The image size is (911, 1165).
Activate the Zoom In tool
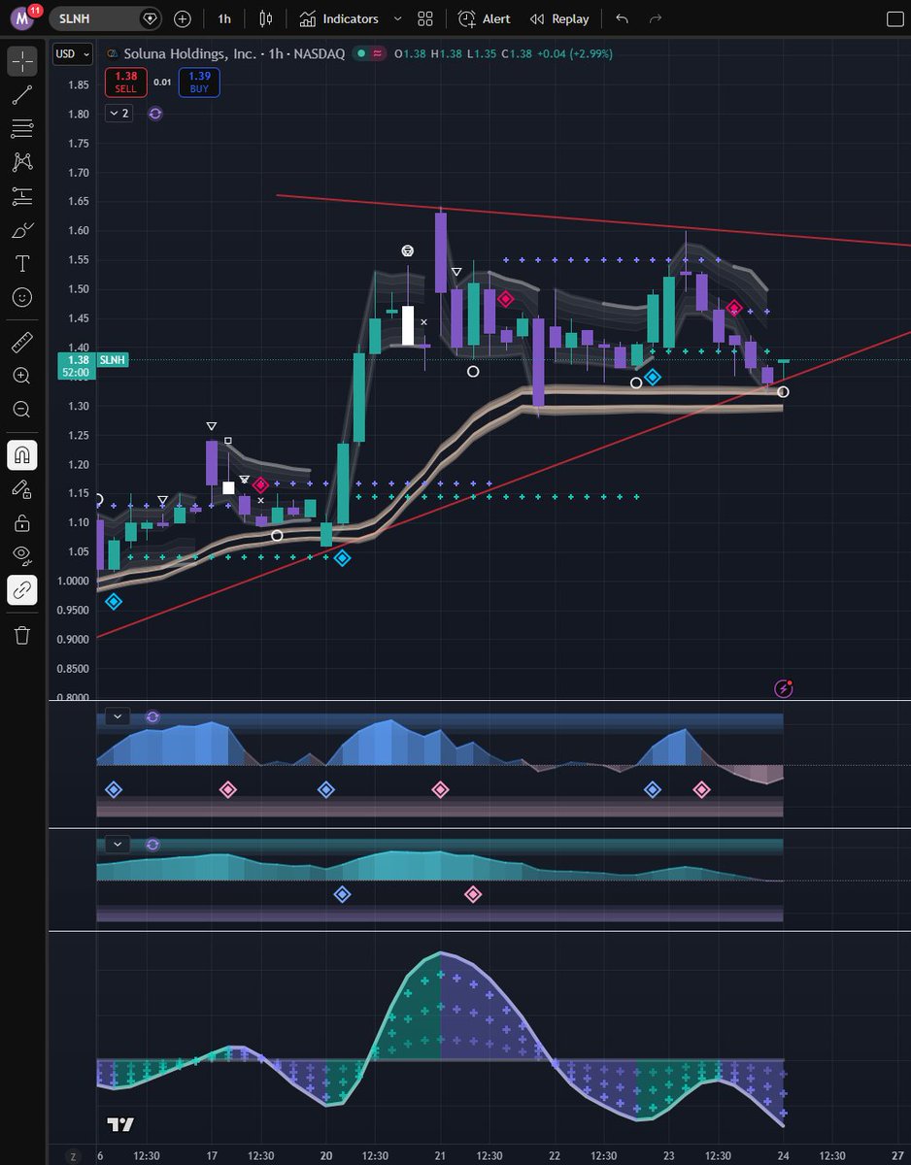point(22,376)
